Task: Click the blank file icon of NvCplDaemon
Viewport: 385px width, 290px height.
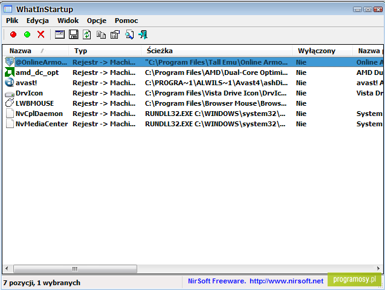Action: (x=10, y=114)
